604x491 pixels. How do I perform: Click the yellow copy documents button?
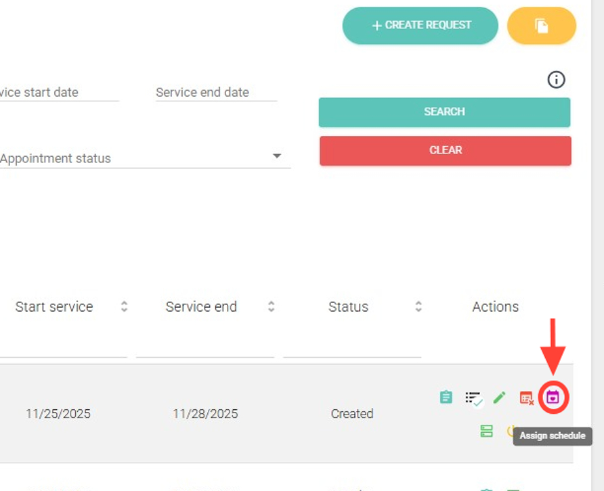click(x=541, y=26)
